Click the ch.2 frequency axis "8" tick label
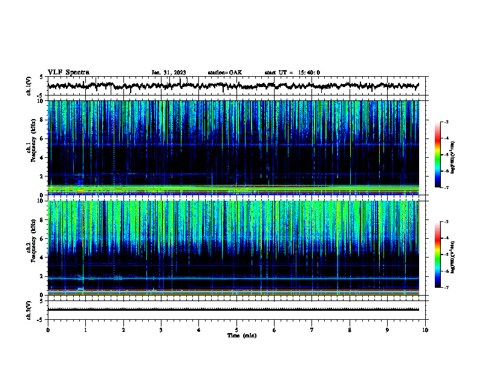Screen dimensions: 479x370 (42, 220)
